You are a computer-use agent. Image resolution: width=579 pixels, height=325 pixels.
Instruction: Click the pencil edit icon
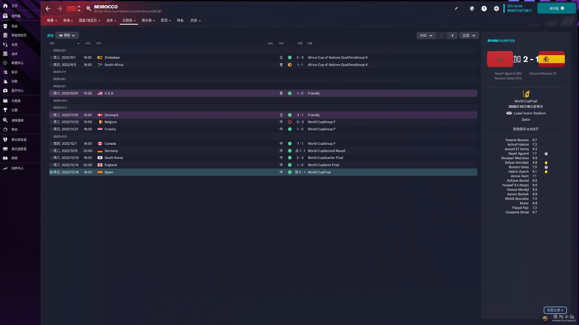pos(456,8)
